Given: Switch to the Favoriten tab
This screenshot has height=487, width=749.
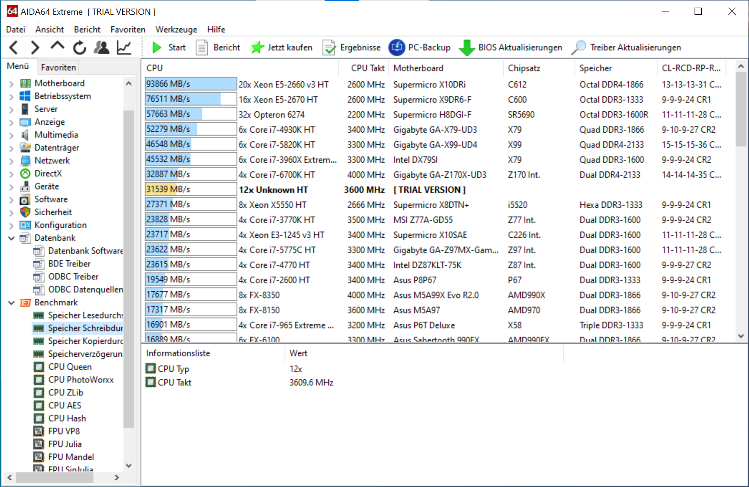Looking at the screenshot, I should [x=58, y=67].
